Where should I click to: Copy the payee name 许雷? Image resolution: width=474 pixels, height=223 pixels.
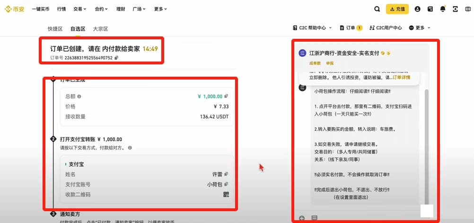(226, 174)
